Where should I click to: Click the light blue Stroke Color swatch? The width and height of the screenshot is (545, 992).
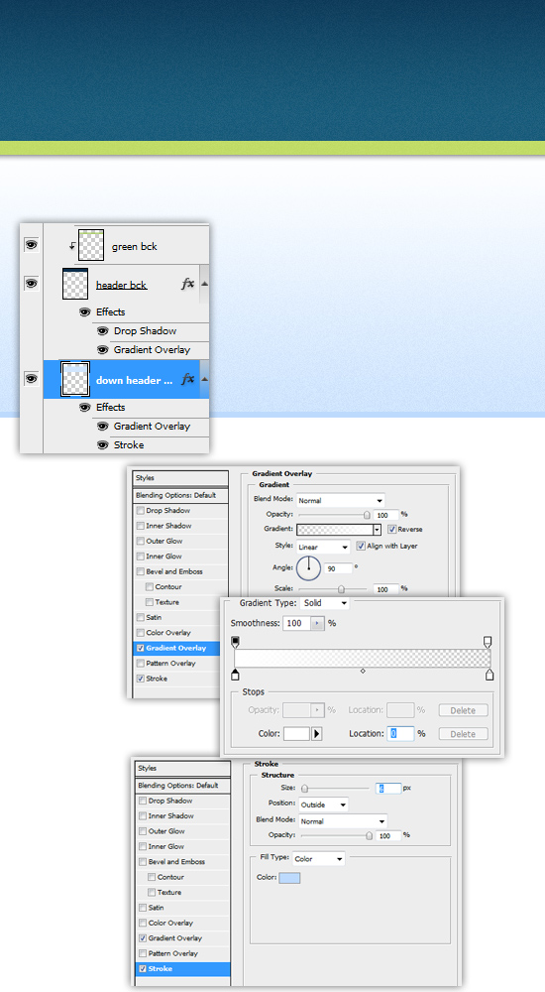click(289, 878)
